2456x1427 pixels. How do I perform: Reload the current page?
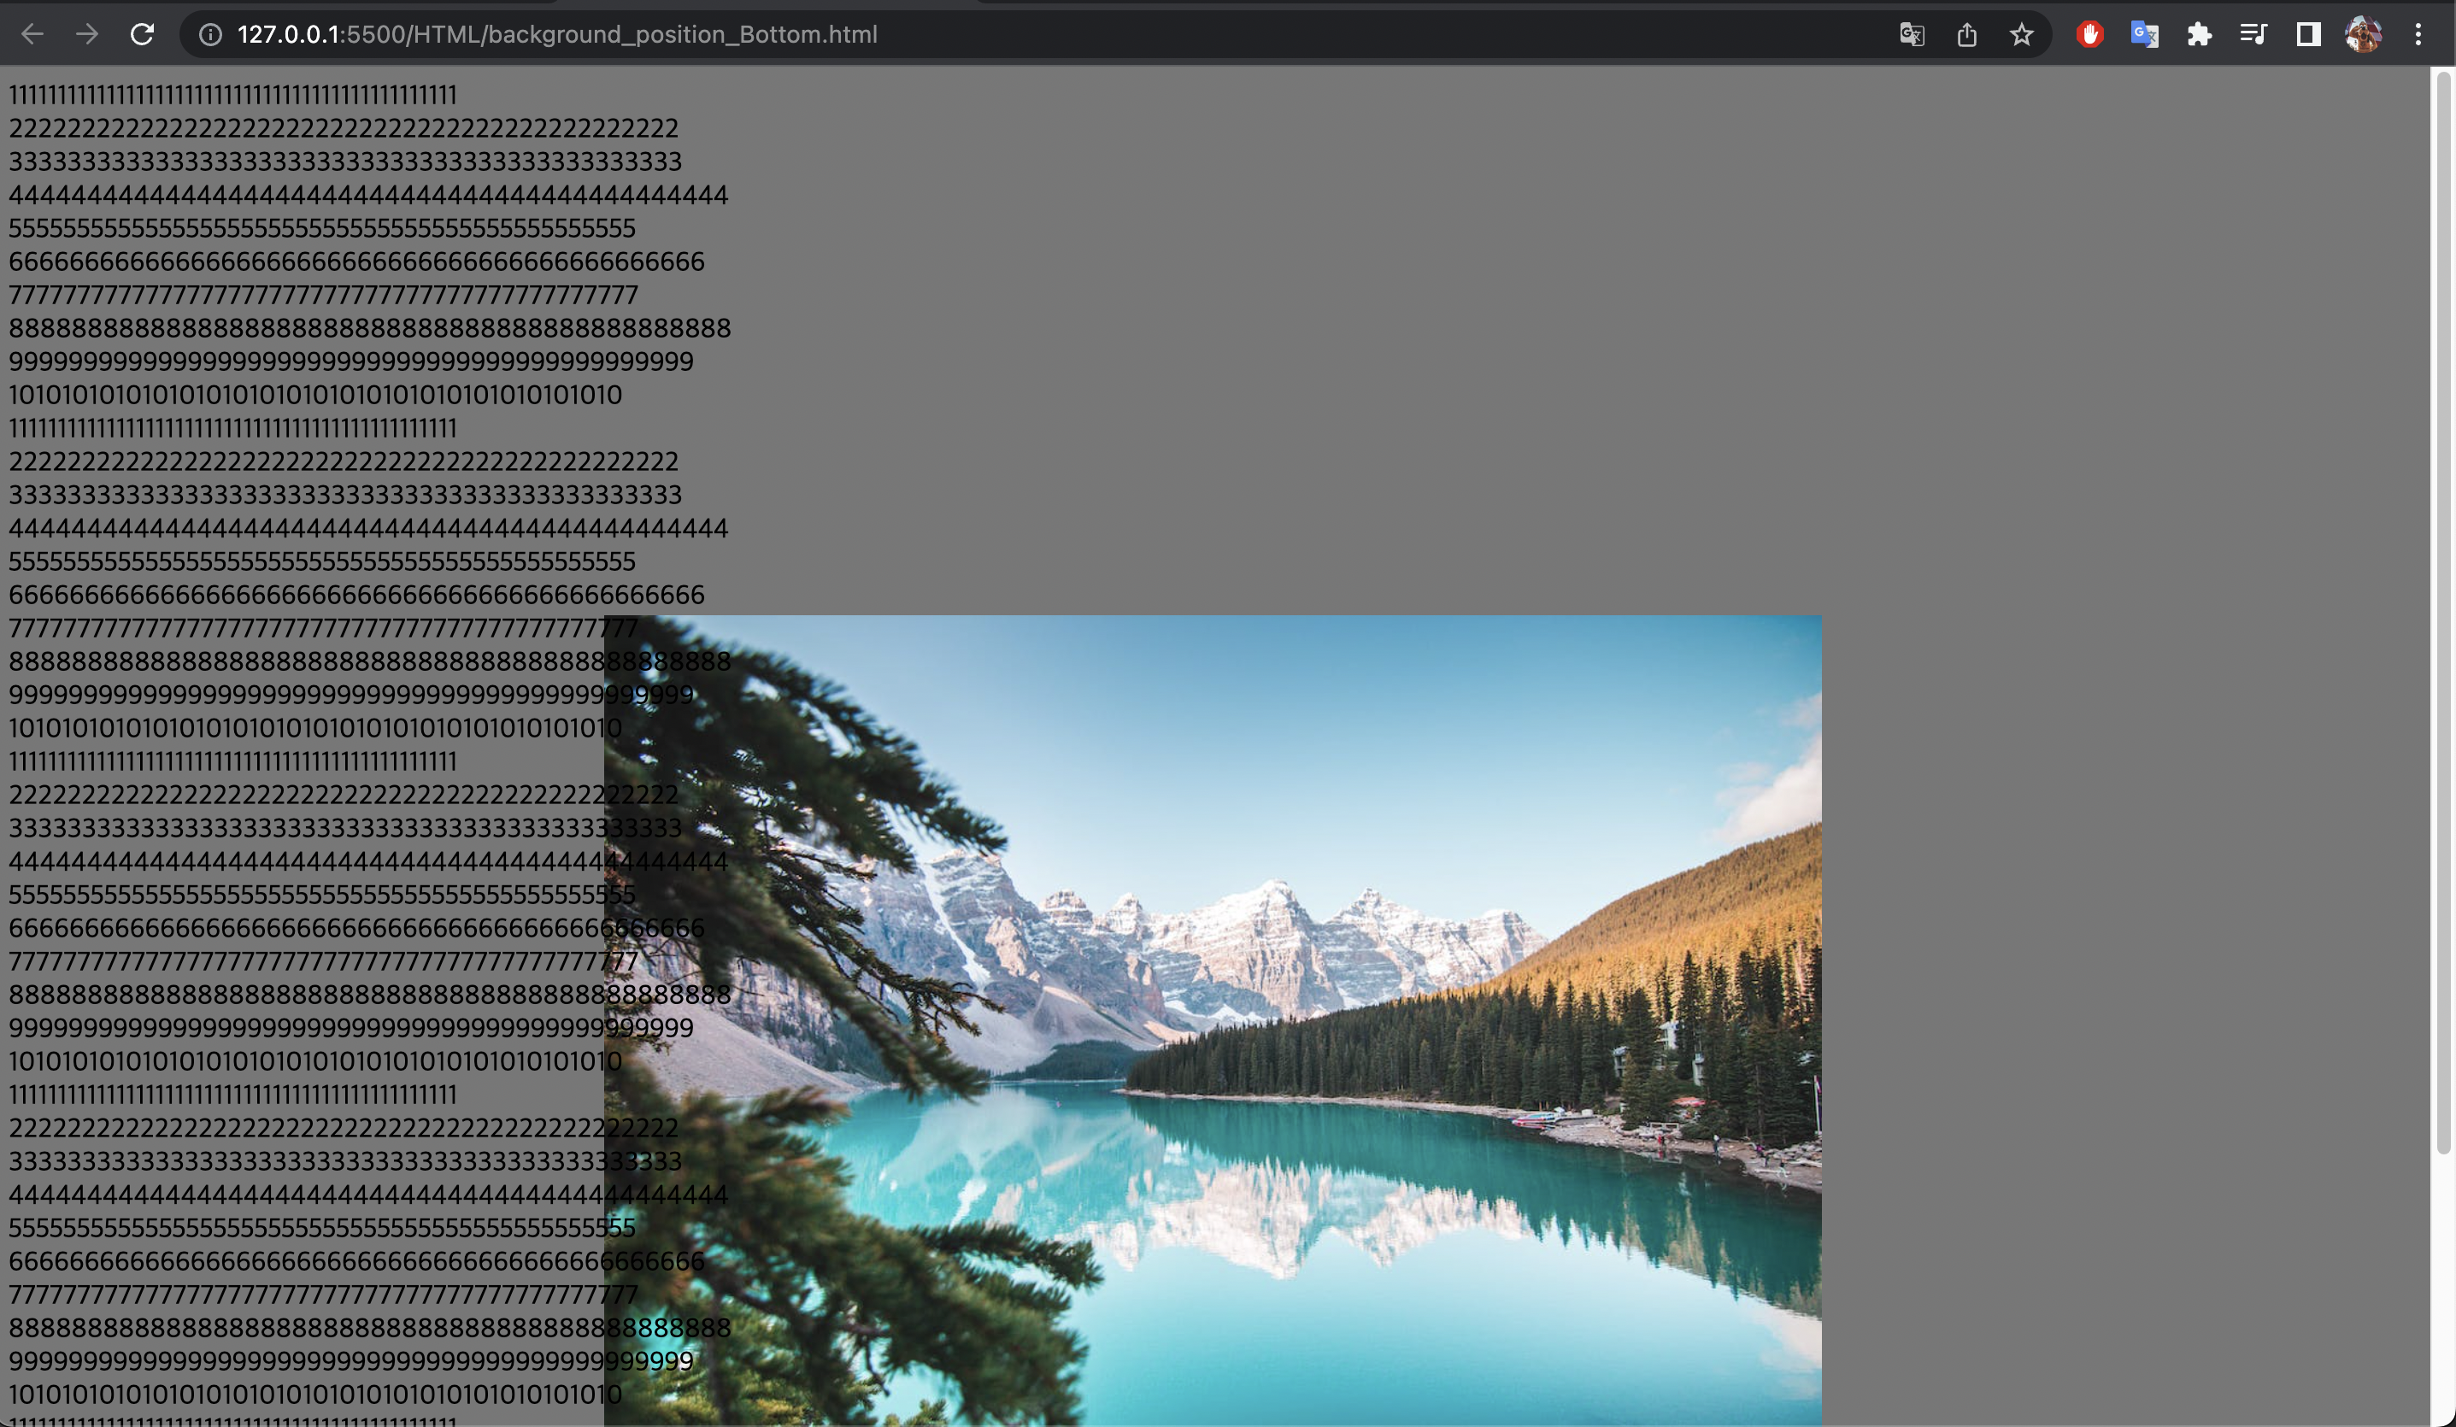pyautogui.click(x=143, y=35)
